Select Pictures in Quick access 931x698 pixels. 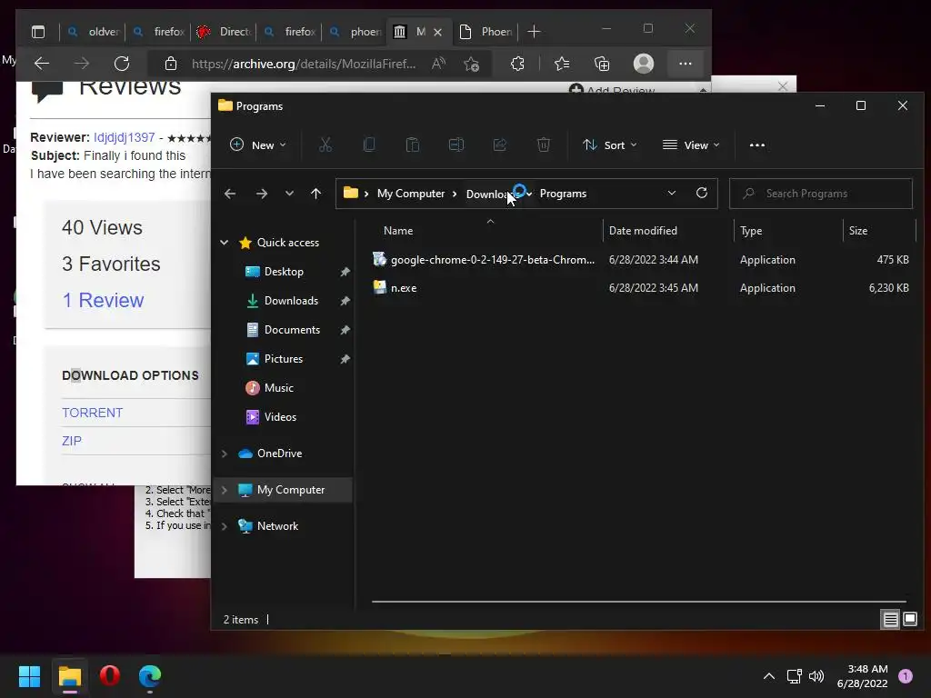pos(284,358)
